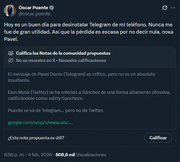Click the note paragraph mentioning Elon Musk
180x162 pixels.
click(x=89, y=95)
